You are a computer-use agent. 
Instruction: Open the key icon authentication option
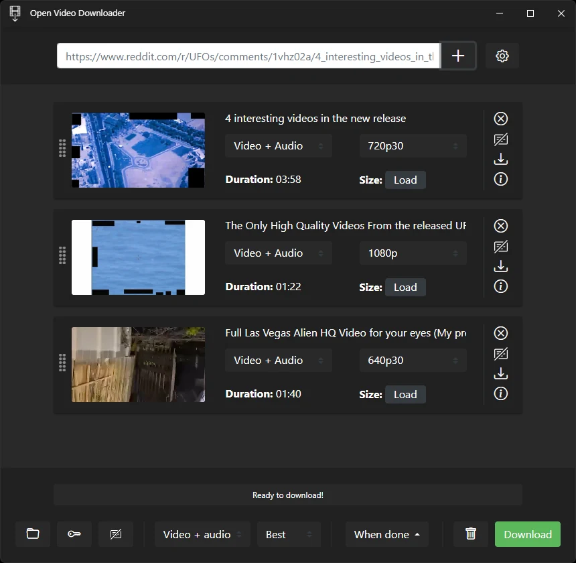[74, 534]
